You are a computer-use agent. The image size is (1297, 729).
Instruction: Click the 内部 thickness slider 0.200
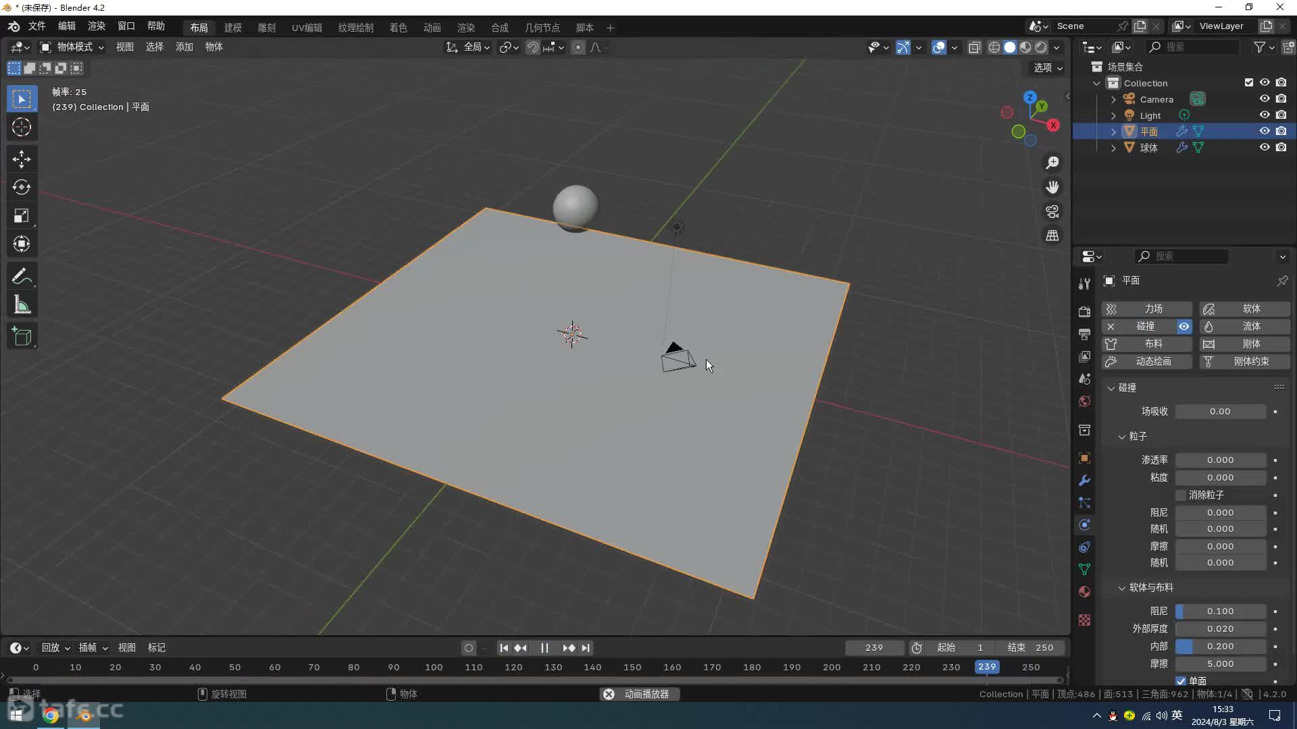coord(1220,647)
